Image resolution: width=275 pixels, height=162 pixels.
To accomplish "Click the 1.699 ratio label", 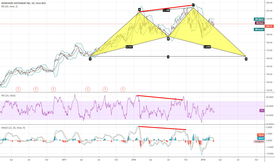I will click(x=207, y=47).
